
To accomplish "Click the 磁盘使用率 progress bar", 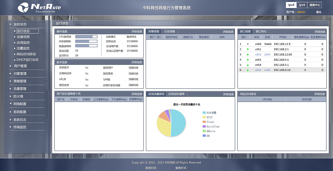I will tap(86, 46).
